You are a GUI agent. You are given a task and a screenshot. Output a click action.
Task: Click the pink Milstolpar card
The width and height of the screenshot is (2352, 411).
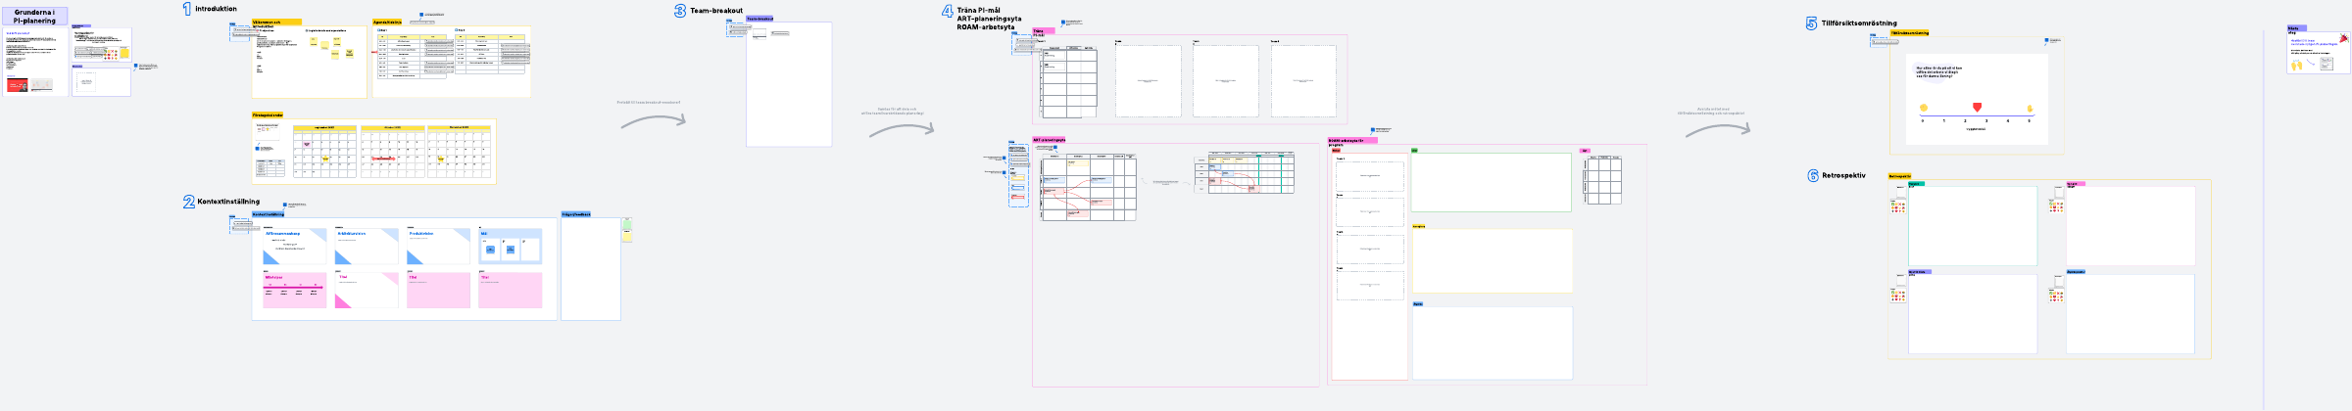pos(294,291)
